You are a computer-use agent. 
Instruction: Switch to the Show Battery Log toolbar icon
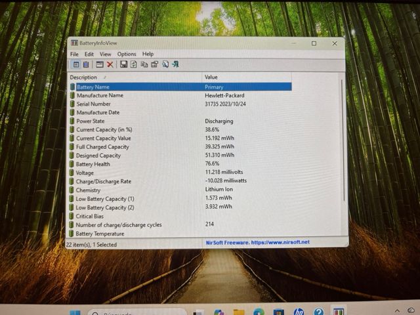[86, 64]
